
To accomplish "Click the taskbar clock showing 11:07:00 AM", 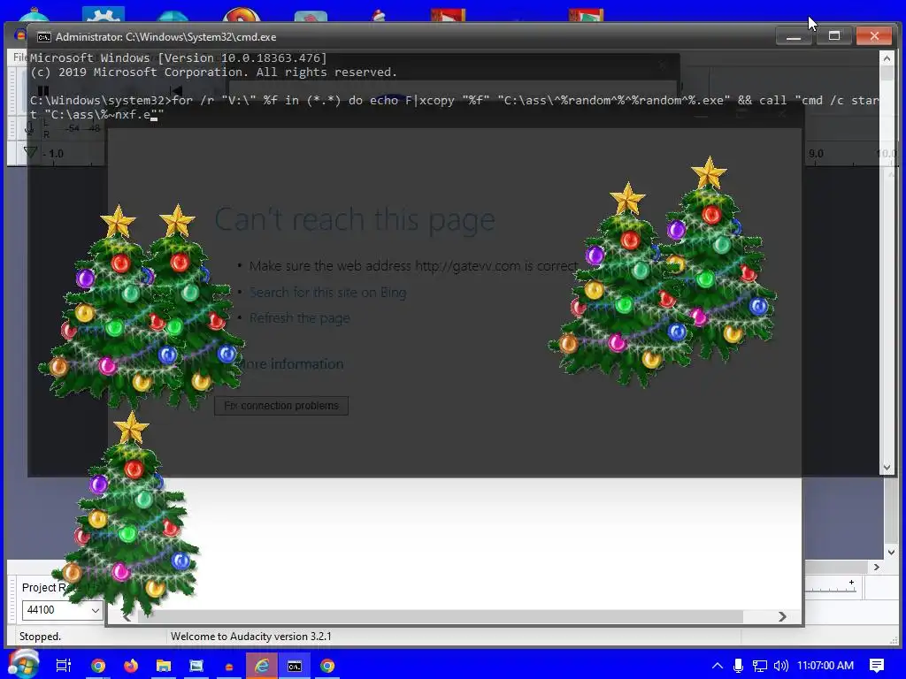I will [x=825, y=665].
